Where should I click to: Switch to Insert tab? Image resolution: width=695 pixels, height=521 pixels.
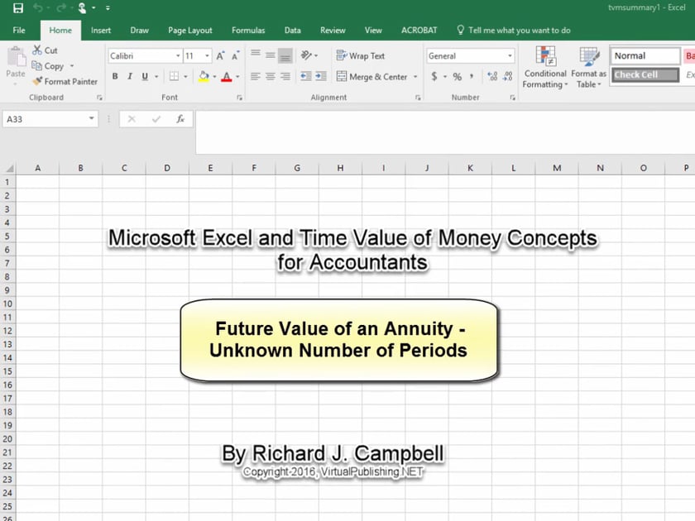click(101, 30)
